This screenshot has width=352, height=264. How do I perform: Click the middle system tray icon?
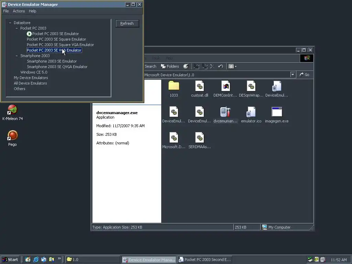coord(317,260)
